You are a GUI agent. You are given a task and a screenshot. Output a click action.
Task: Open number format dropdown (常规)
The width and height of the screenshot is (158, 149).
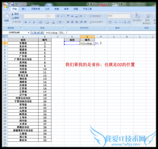[129, 16]
